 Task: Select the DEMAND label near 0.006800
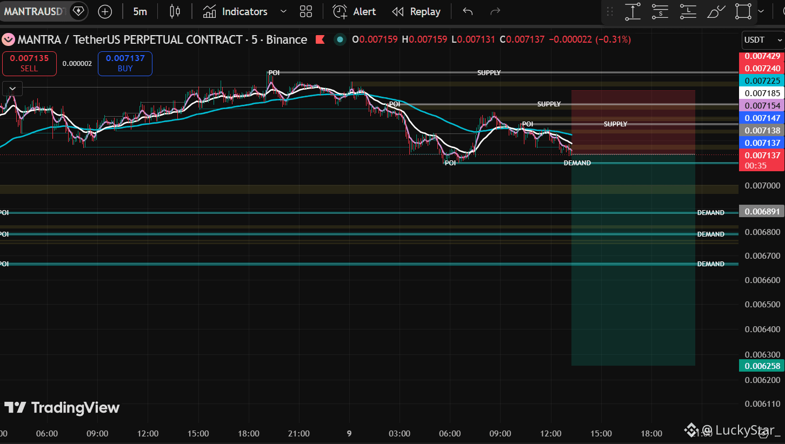[710, 234]
